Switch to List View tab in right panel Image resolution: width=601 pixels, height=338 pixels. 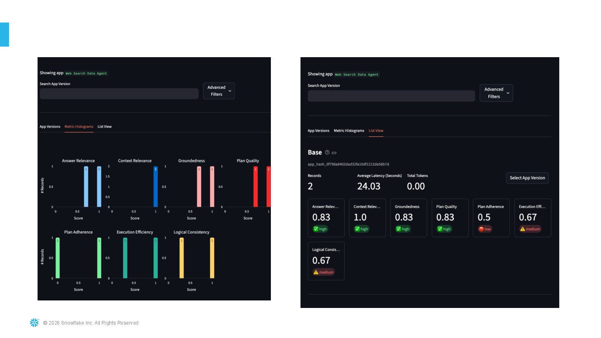[x=376, y=131]
